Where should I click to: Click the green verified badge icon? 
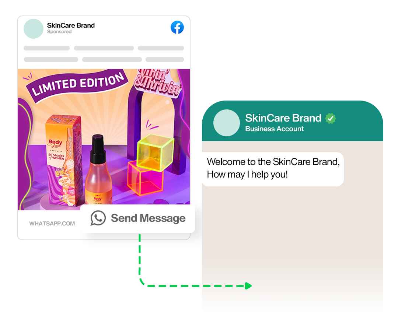tap(331, 118)
